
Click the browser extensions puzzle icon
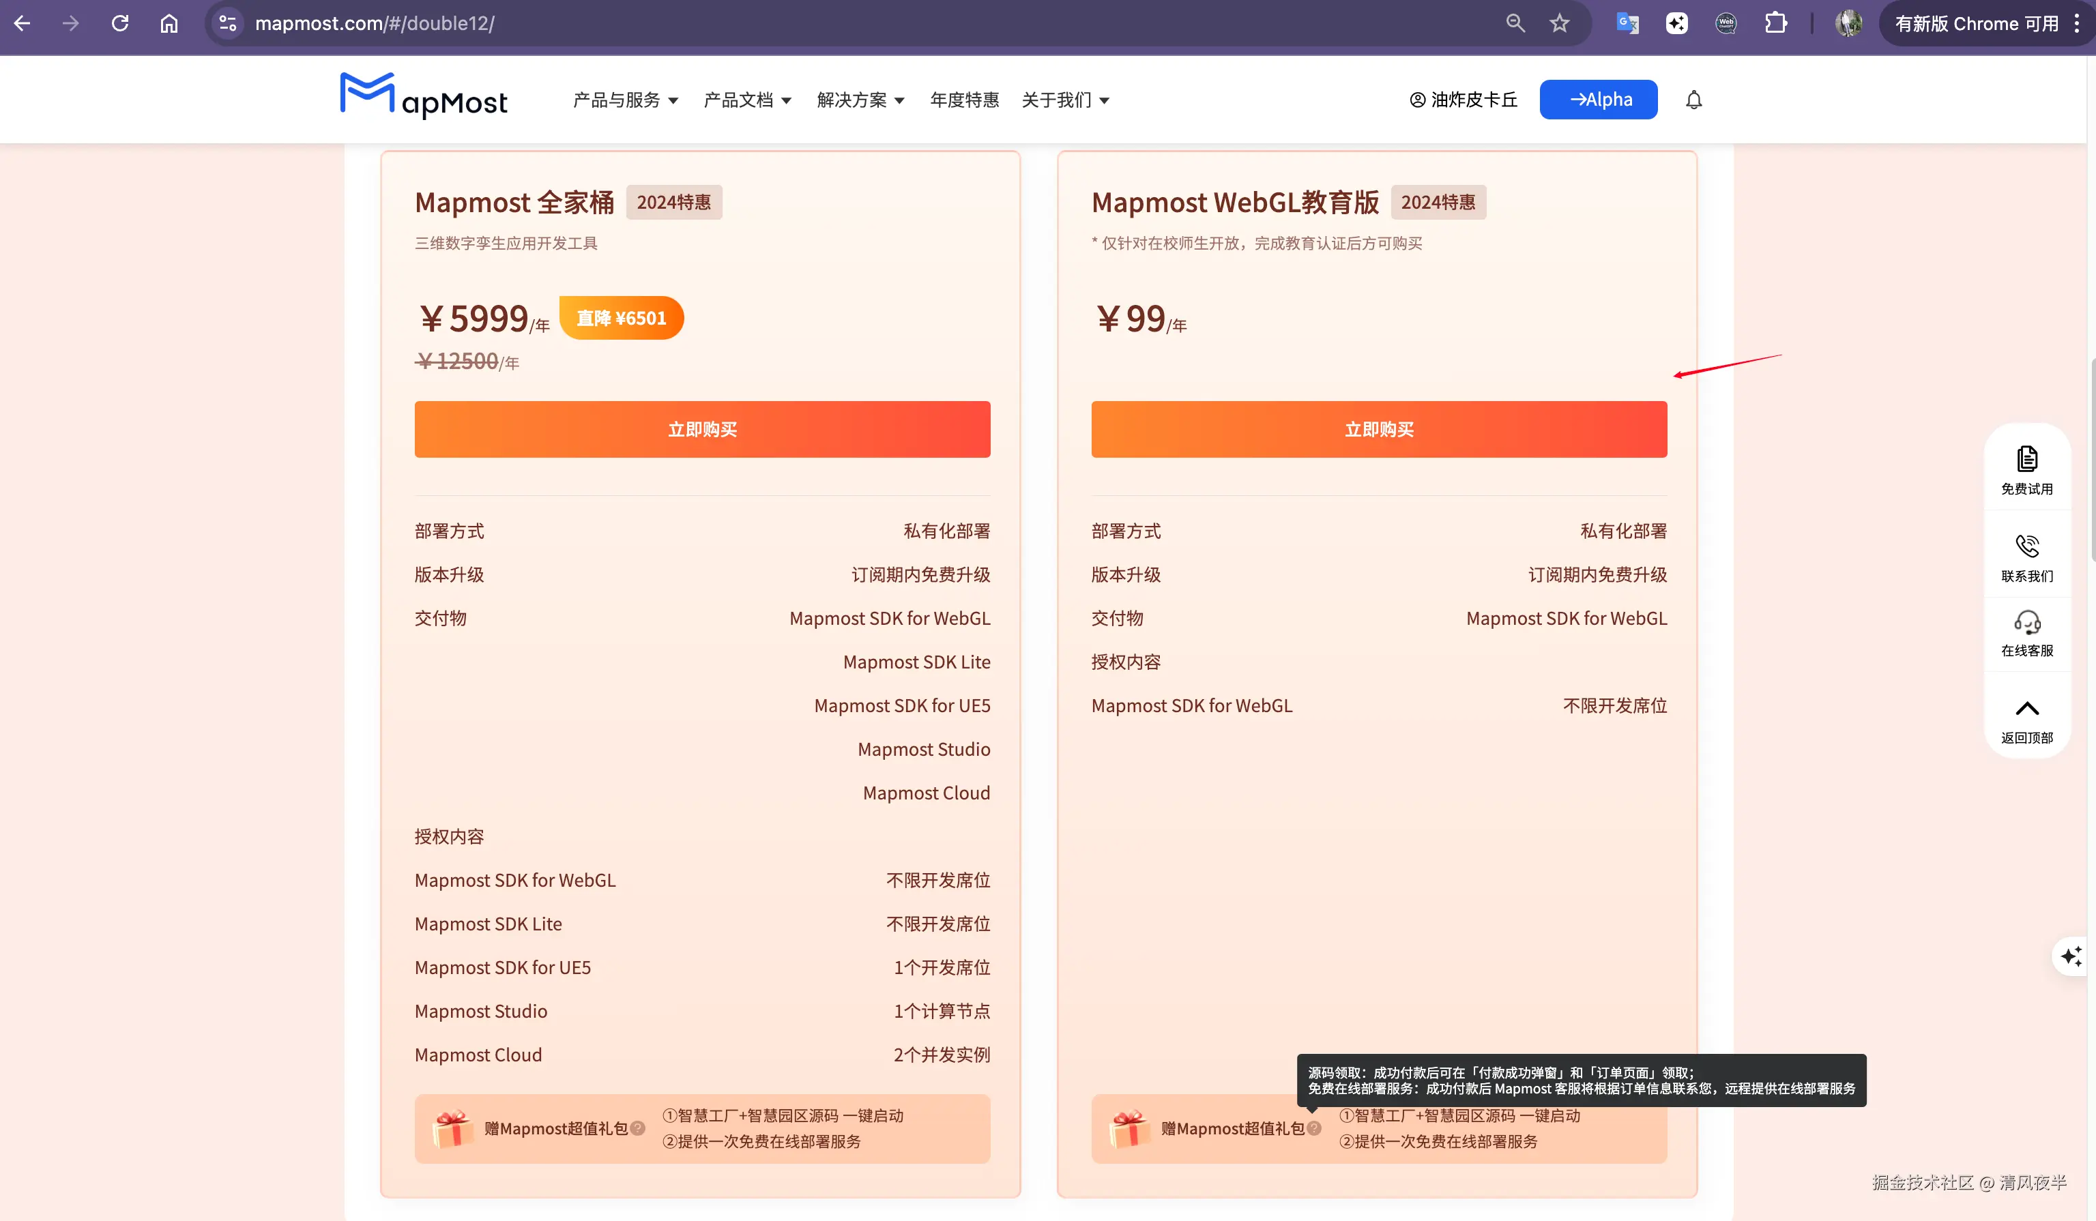[x=1775, y=23]
